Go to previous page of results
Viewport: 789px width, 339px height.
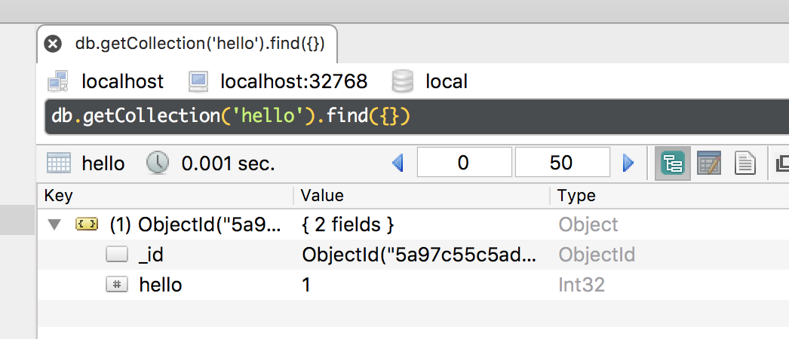(x=398, y=163)
